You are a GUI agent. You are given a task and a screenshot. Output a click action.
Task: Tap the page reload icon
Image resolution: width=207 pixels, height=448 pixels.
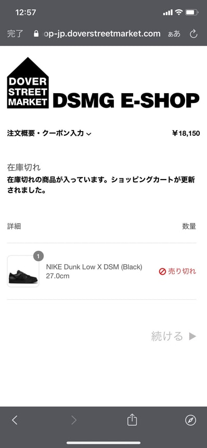tap(193, 34)
